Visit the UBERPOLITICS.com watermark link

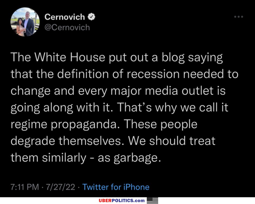pyautogui.click(x=122, y=200)
